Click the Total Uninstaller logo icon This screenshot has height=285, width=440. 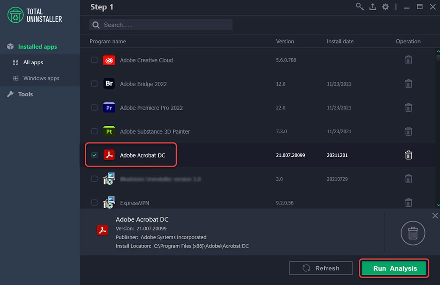point(15,15)
